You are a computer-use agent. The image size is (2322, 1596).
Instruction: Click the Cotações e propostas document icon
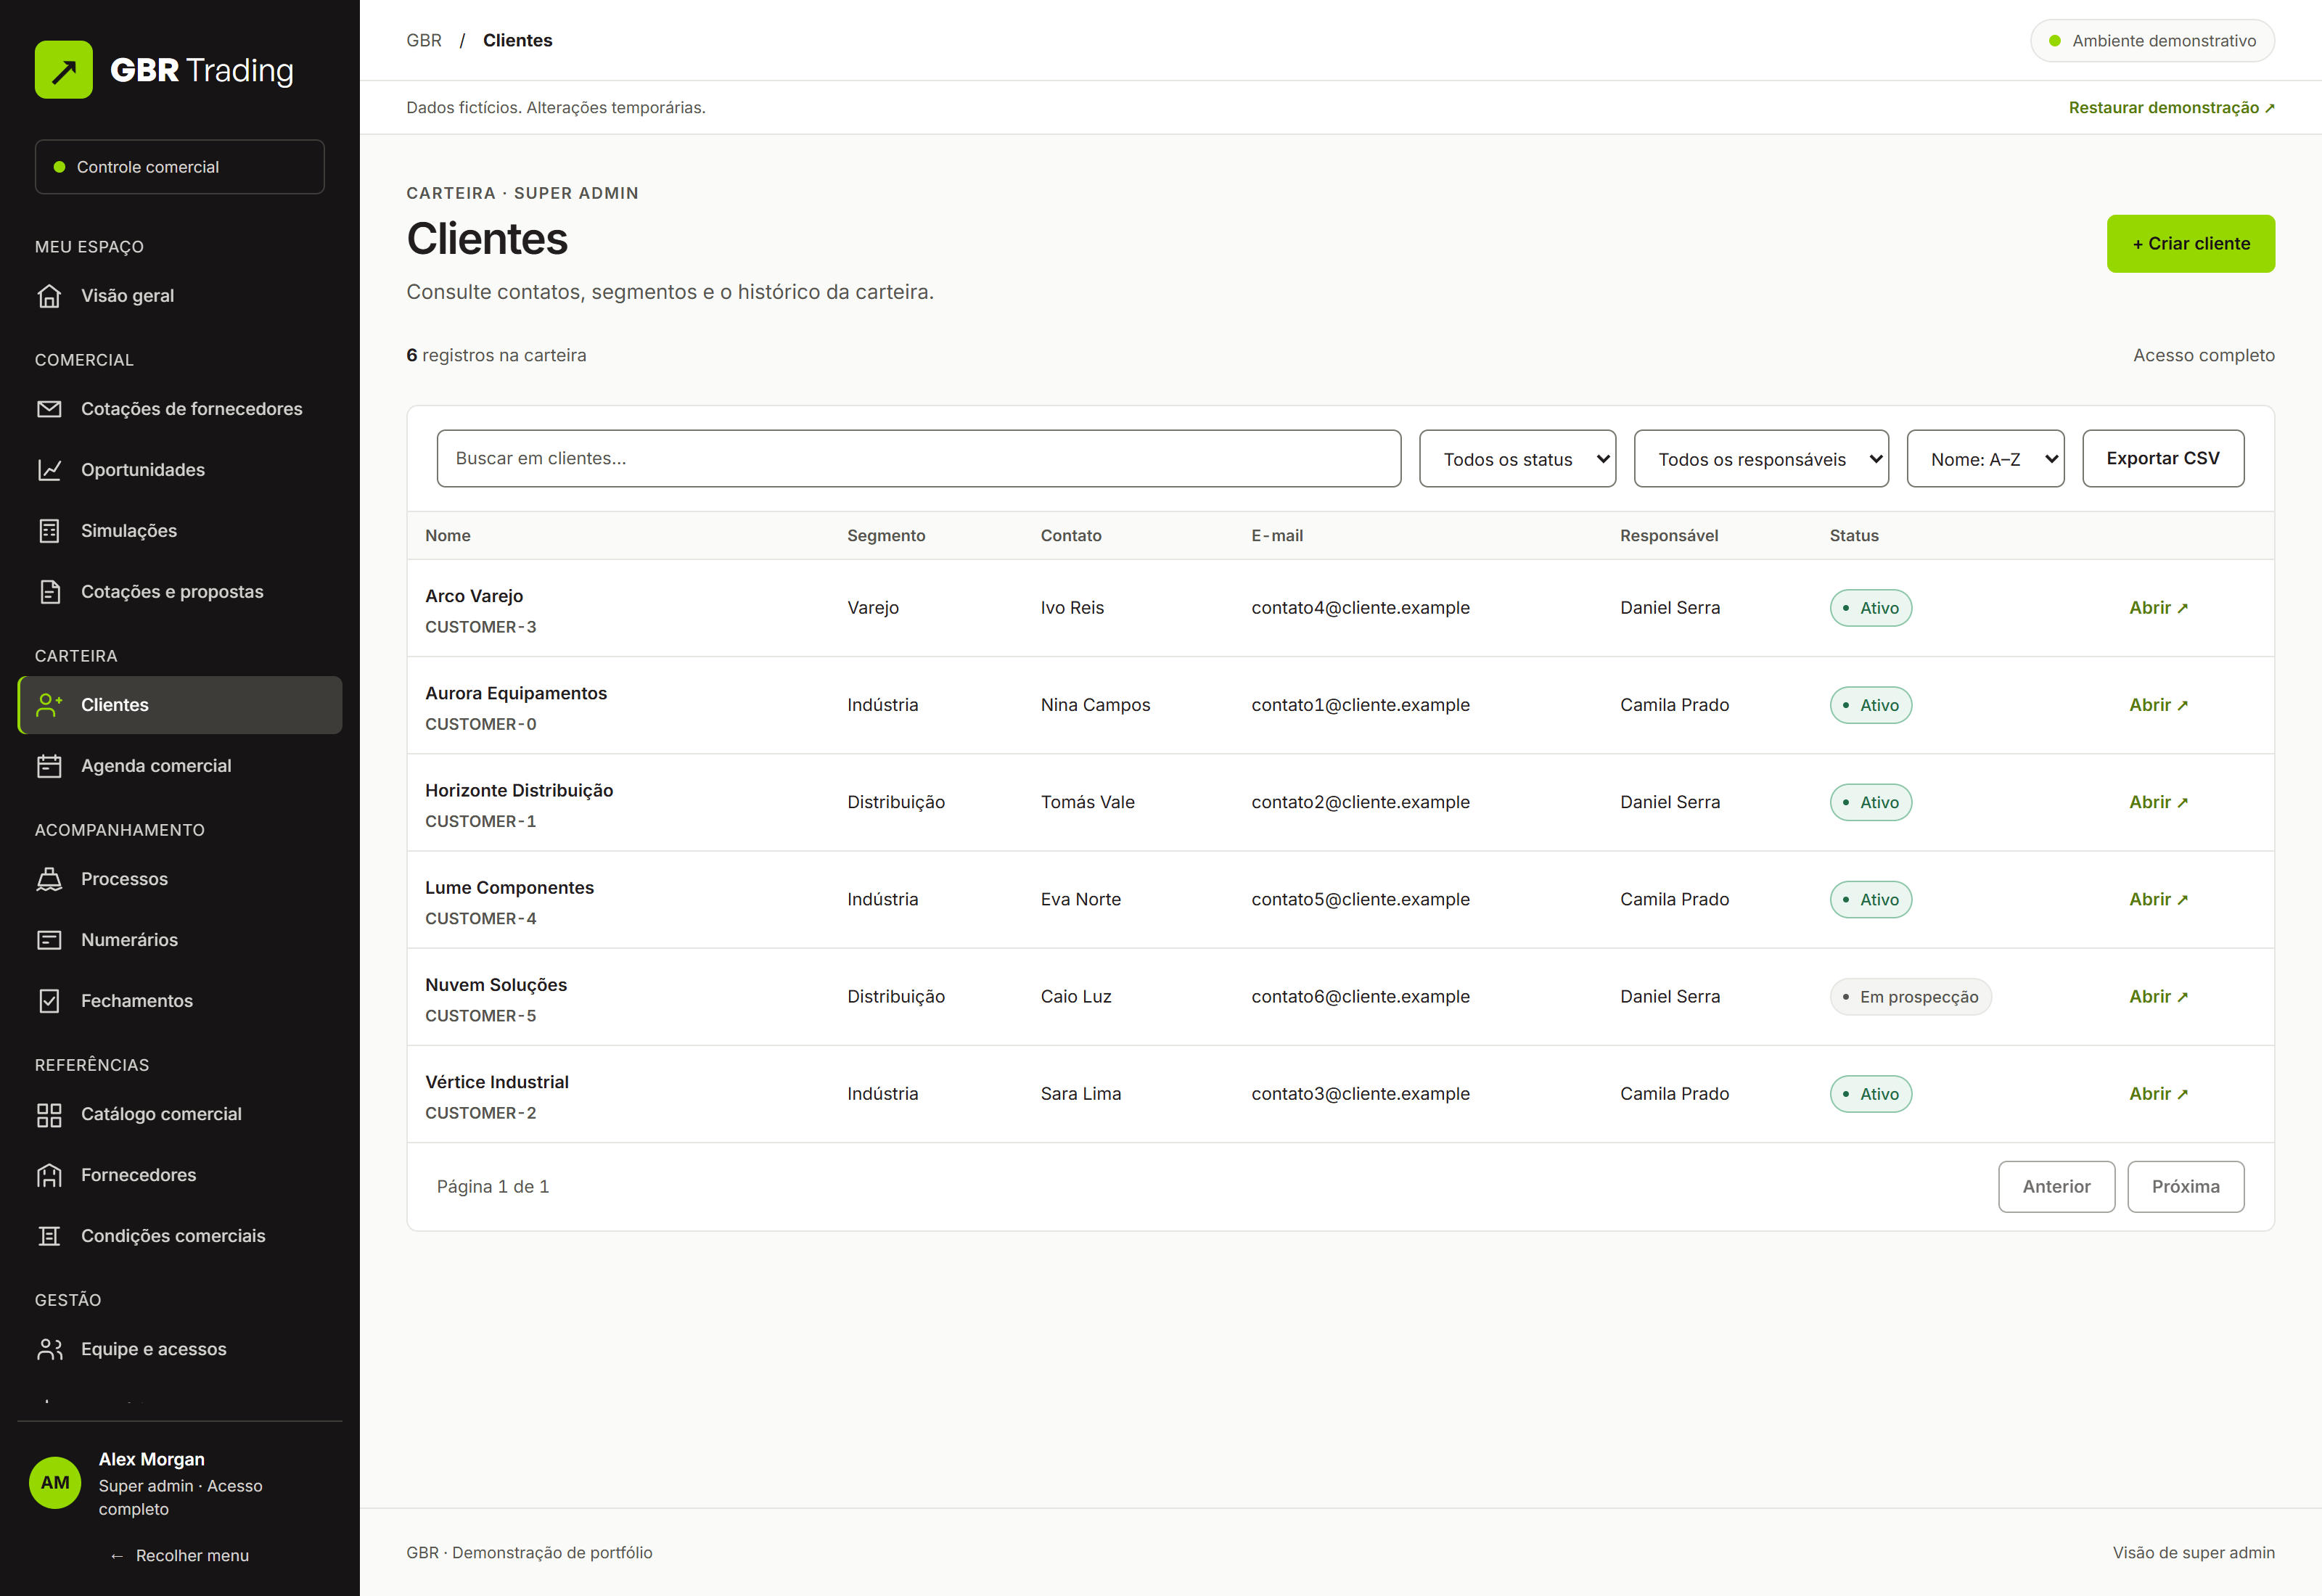click(49, 592)
